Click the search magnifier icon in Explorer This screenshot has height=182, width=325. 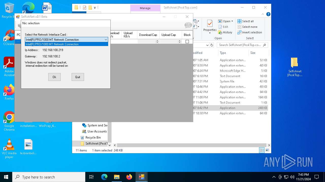265,45
